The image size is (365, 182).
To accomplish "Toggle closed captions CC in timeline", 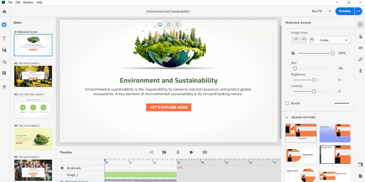I will (x=205, y=152).
